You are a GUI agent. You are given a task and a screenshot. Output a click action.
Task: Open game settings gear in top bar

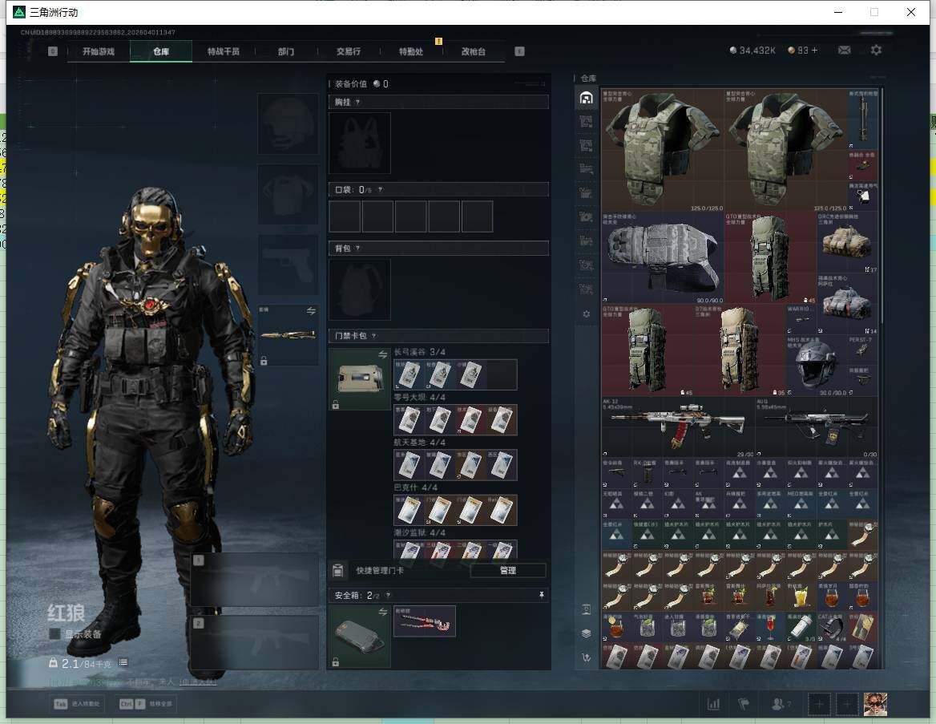pos(876,50)
